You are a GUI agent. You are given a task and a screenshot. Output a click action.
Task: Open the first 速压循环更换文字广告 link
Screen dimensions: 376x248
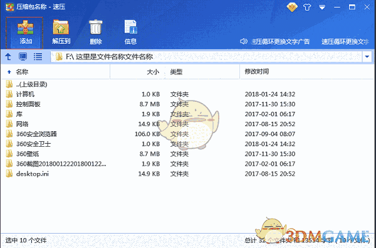[281, 42]
